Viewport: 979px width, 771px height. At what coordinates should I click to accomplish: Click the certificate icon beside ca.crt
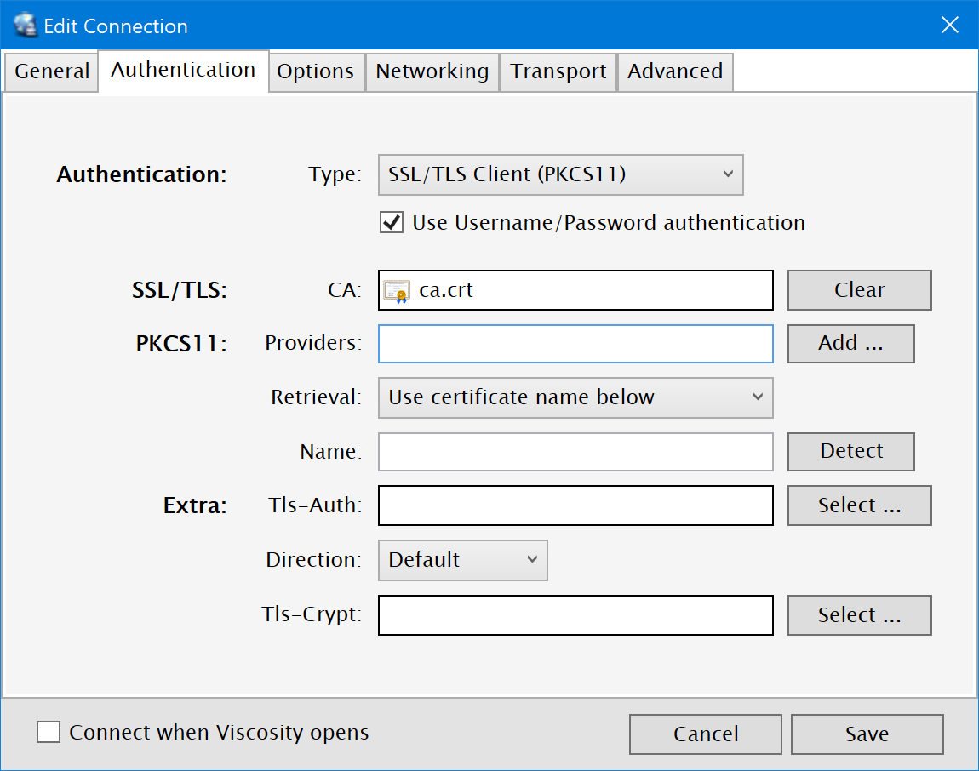click(397, 290)
